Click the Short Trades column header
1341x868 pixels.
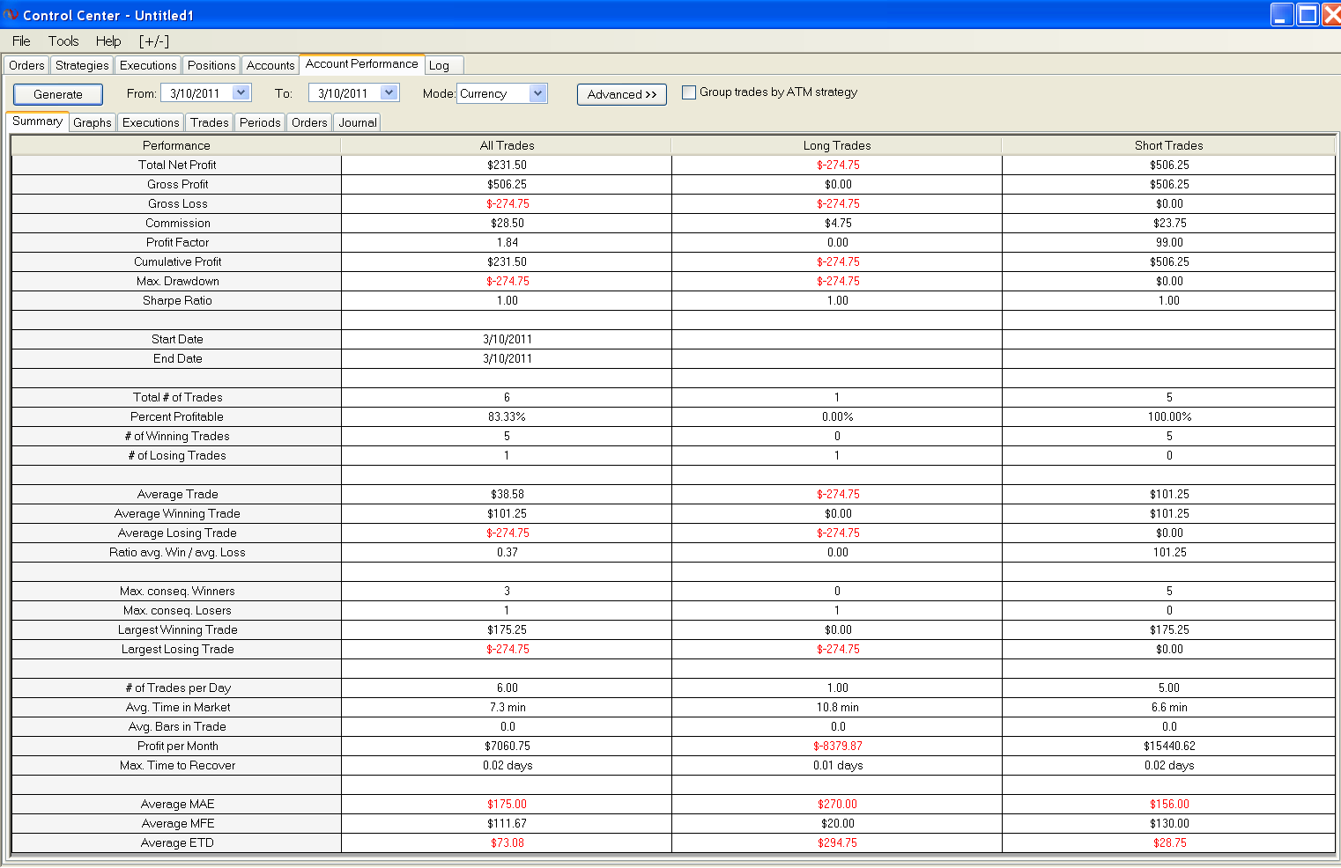(1168, 145)
